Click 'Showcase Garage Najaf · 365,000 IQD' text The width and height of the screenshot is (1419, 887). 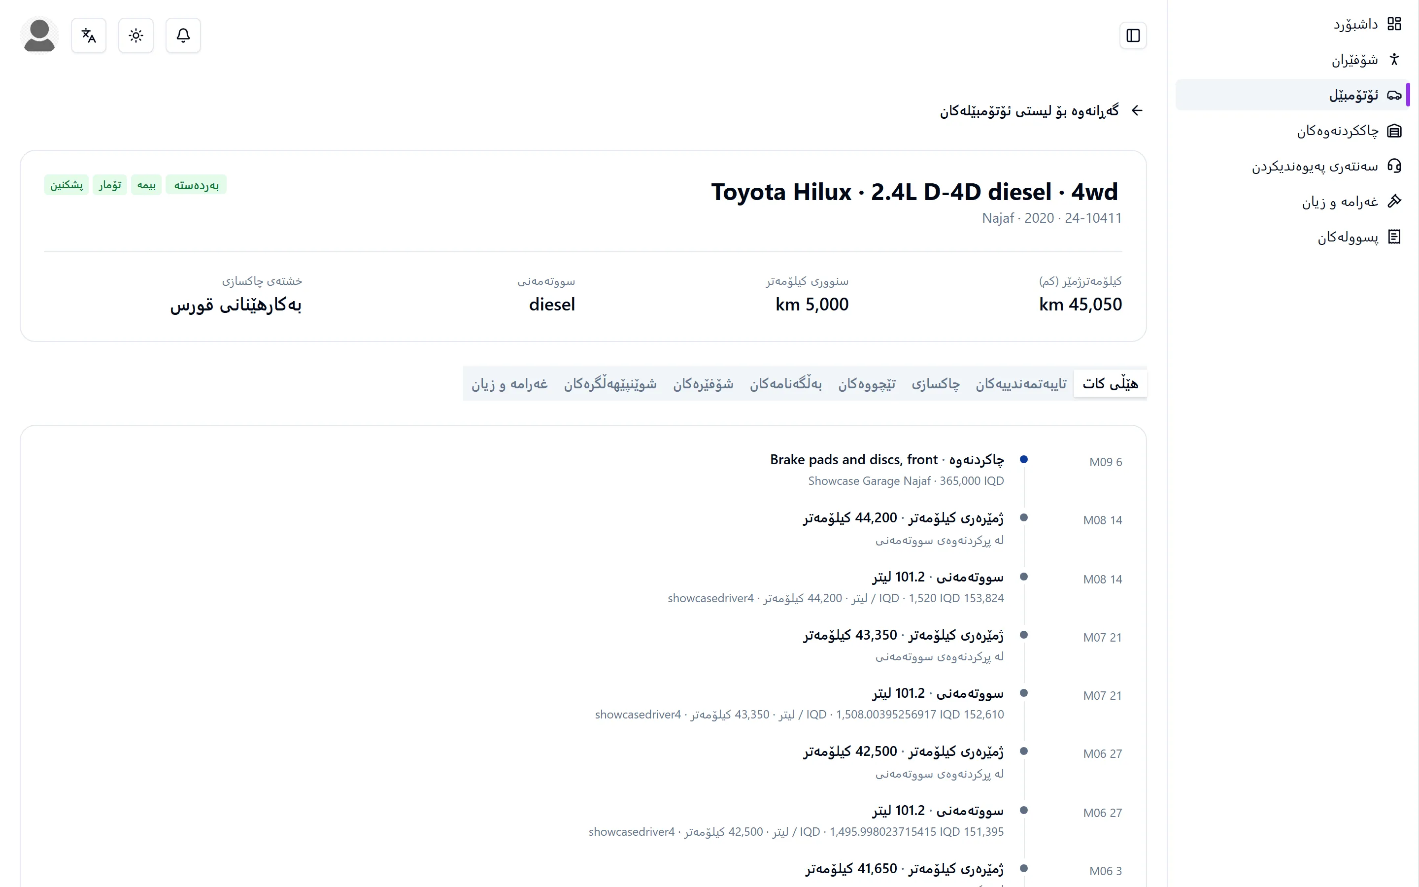tap(906, 481)
